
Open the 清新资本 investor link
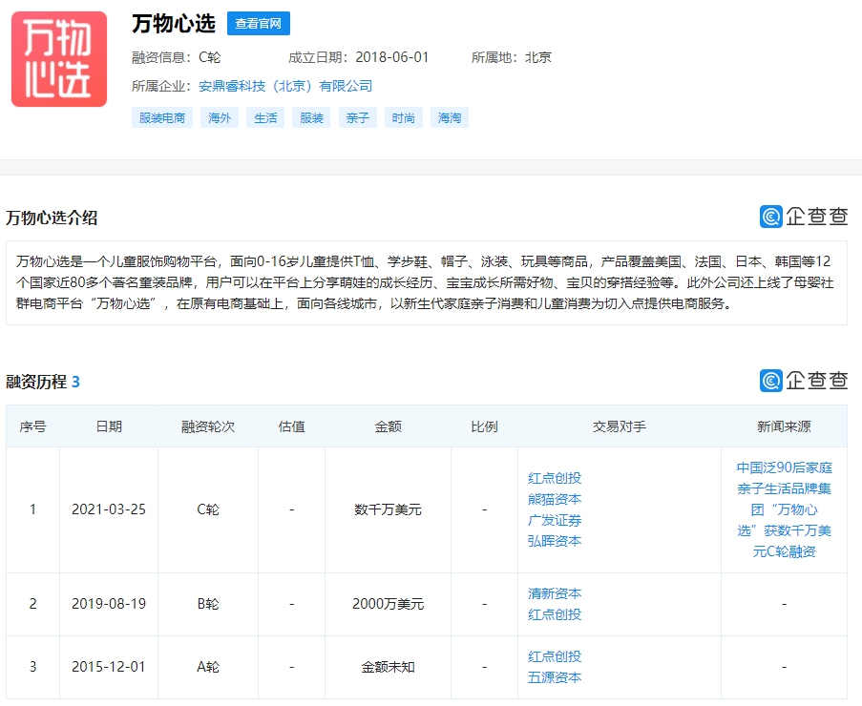555,593
